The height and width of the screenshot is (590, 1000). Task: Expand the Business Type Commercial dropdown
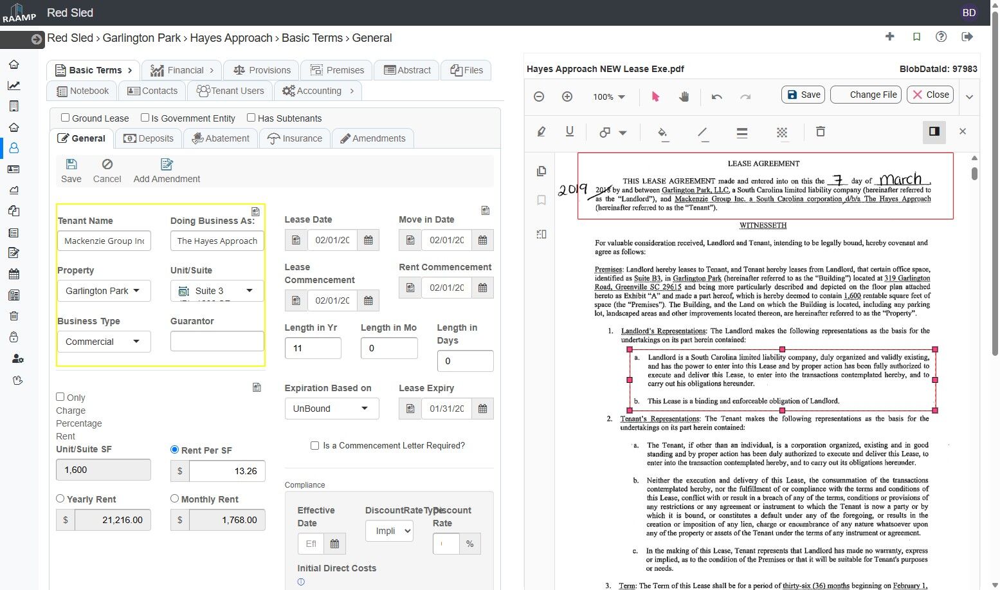click(x=104, y=342)
